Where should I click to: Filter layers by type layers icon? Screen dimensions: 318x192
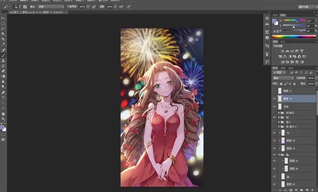(x=301, y=73)
